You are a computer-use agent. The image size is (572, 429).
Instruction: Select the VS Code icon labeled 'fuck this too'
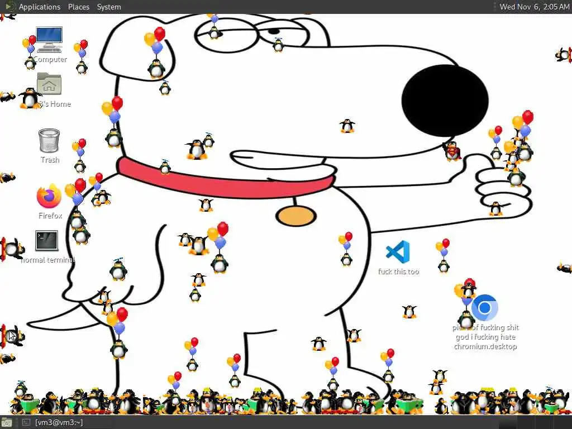click(x=398, y=252)
